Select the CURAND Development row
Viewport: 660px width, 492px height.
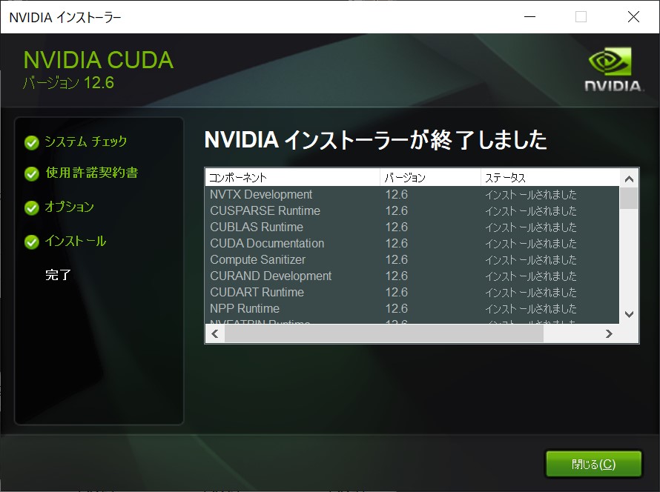click(412, 276)
